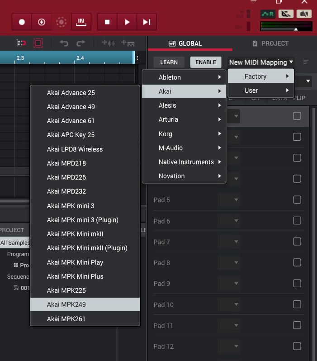Toggle the green automation R indicator
The width and height of the screenshot is (317, 361).
pyautogui.click(x=268, y=14)
